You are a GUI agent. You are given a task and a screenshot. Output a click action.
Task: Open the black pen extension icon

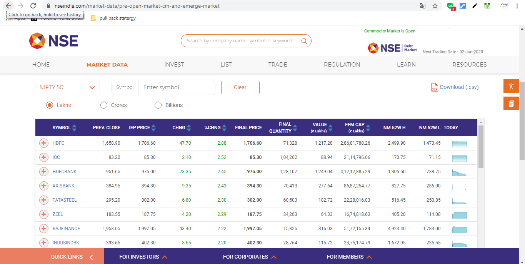(475, 6)
